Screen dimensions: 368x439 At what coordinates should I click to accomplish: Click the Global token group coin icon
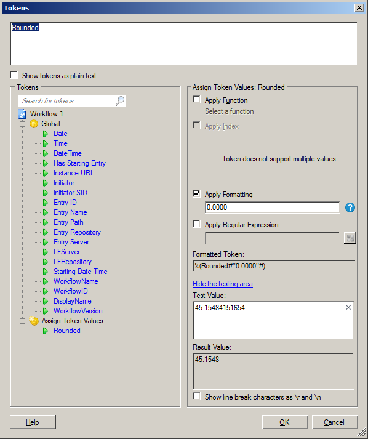34,124
